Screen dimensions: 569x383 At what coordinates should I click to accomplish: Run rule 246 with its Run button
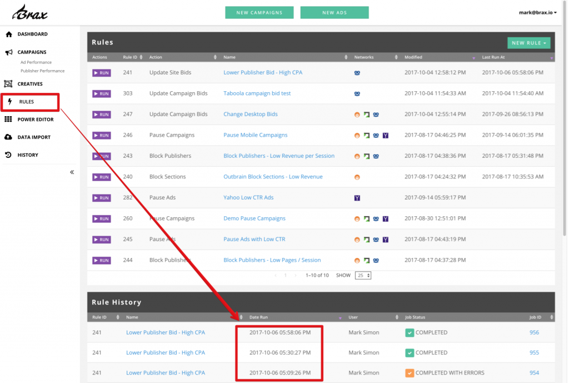(102, 136)
